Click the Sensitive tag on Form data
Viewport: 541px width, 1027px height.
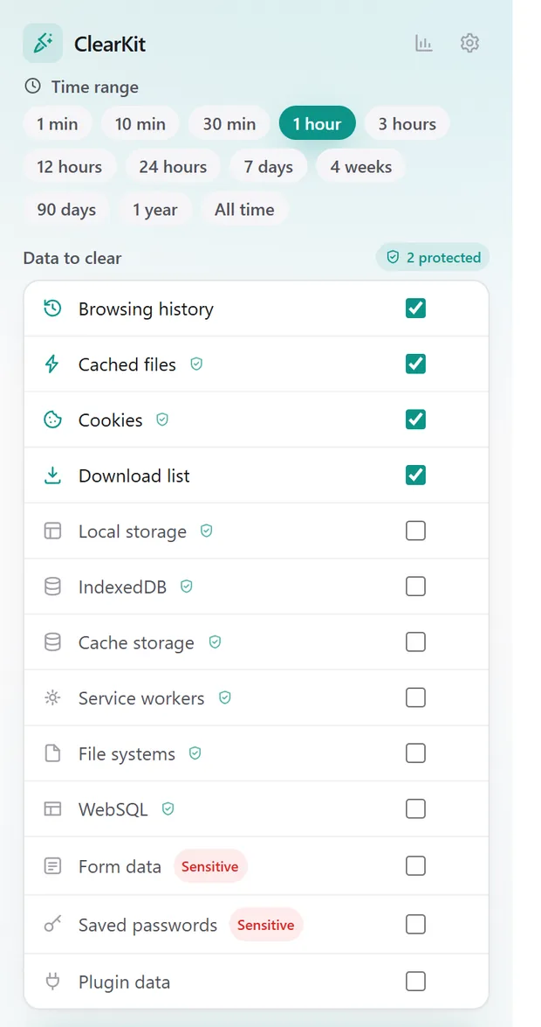pos(210,866)
